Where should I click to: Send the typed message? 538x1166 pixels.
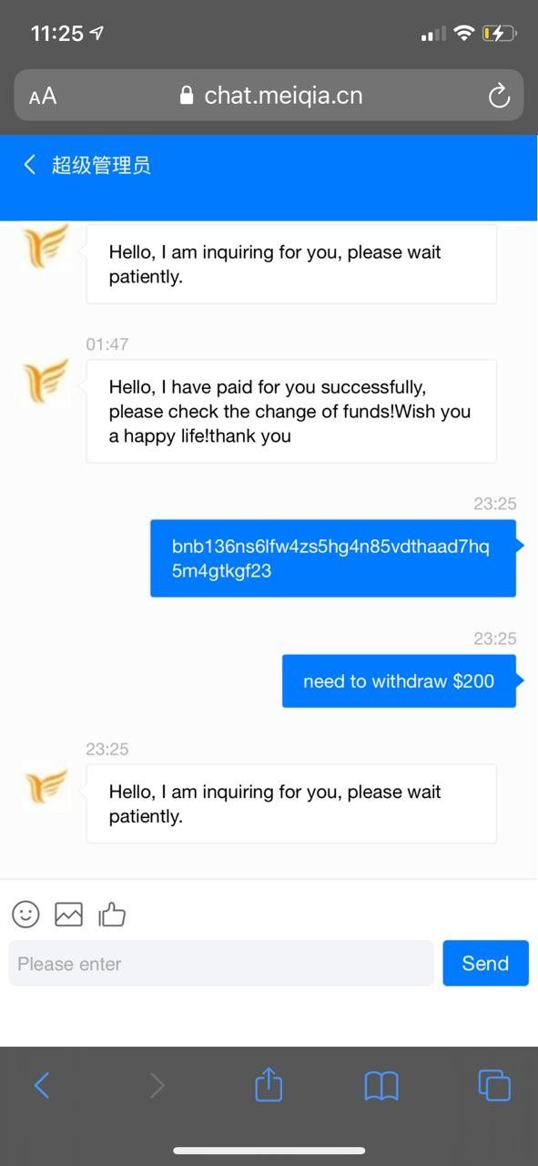pos(485,963)
